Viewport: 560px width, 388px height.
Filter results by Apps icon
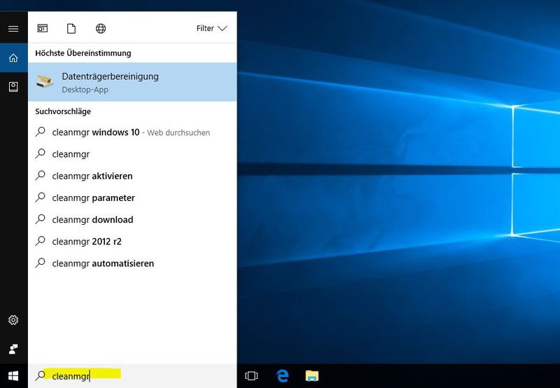pyautogui.click(x=43, y=28)
